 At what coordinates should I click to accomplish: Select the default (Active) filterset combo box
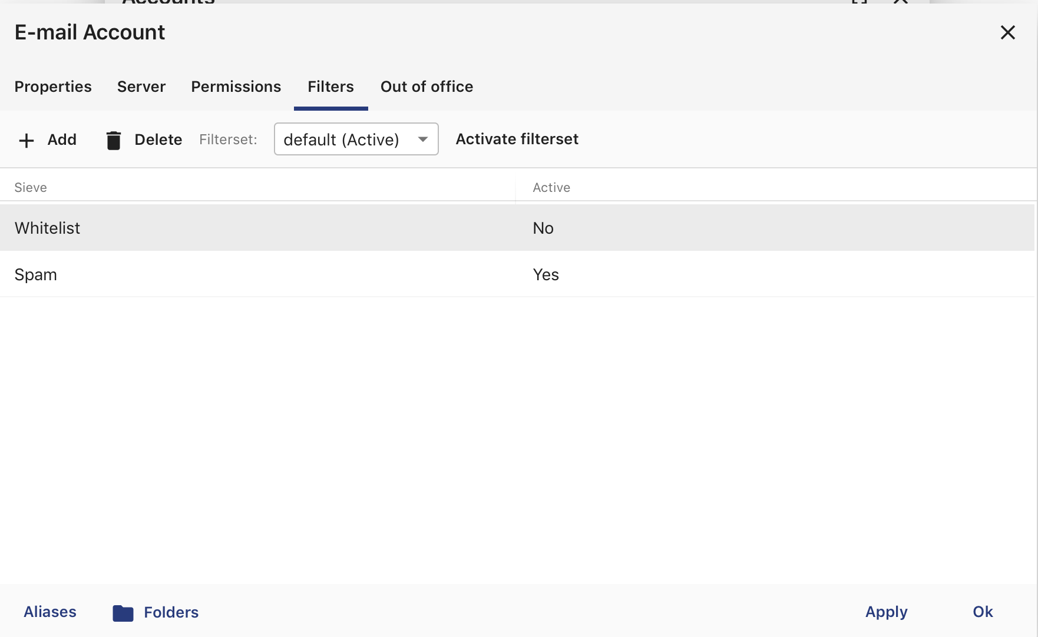(x=356, y=139)
